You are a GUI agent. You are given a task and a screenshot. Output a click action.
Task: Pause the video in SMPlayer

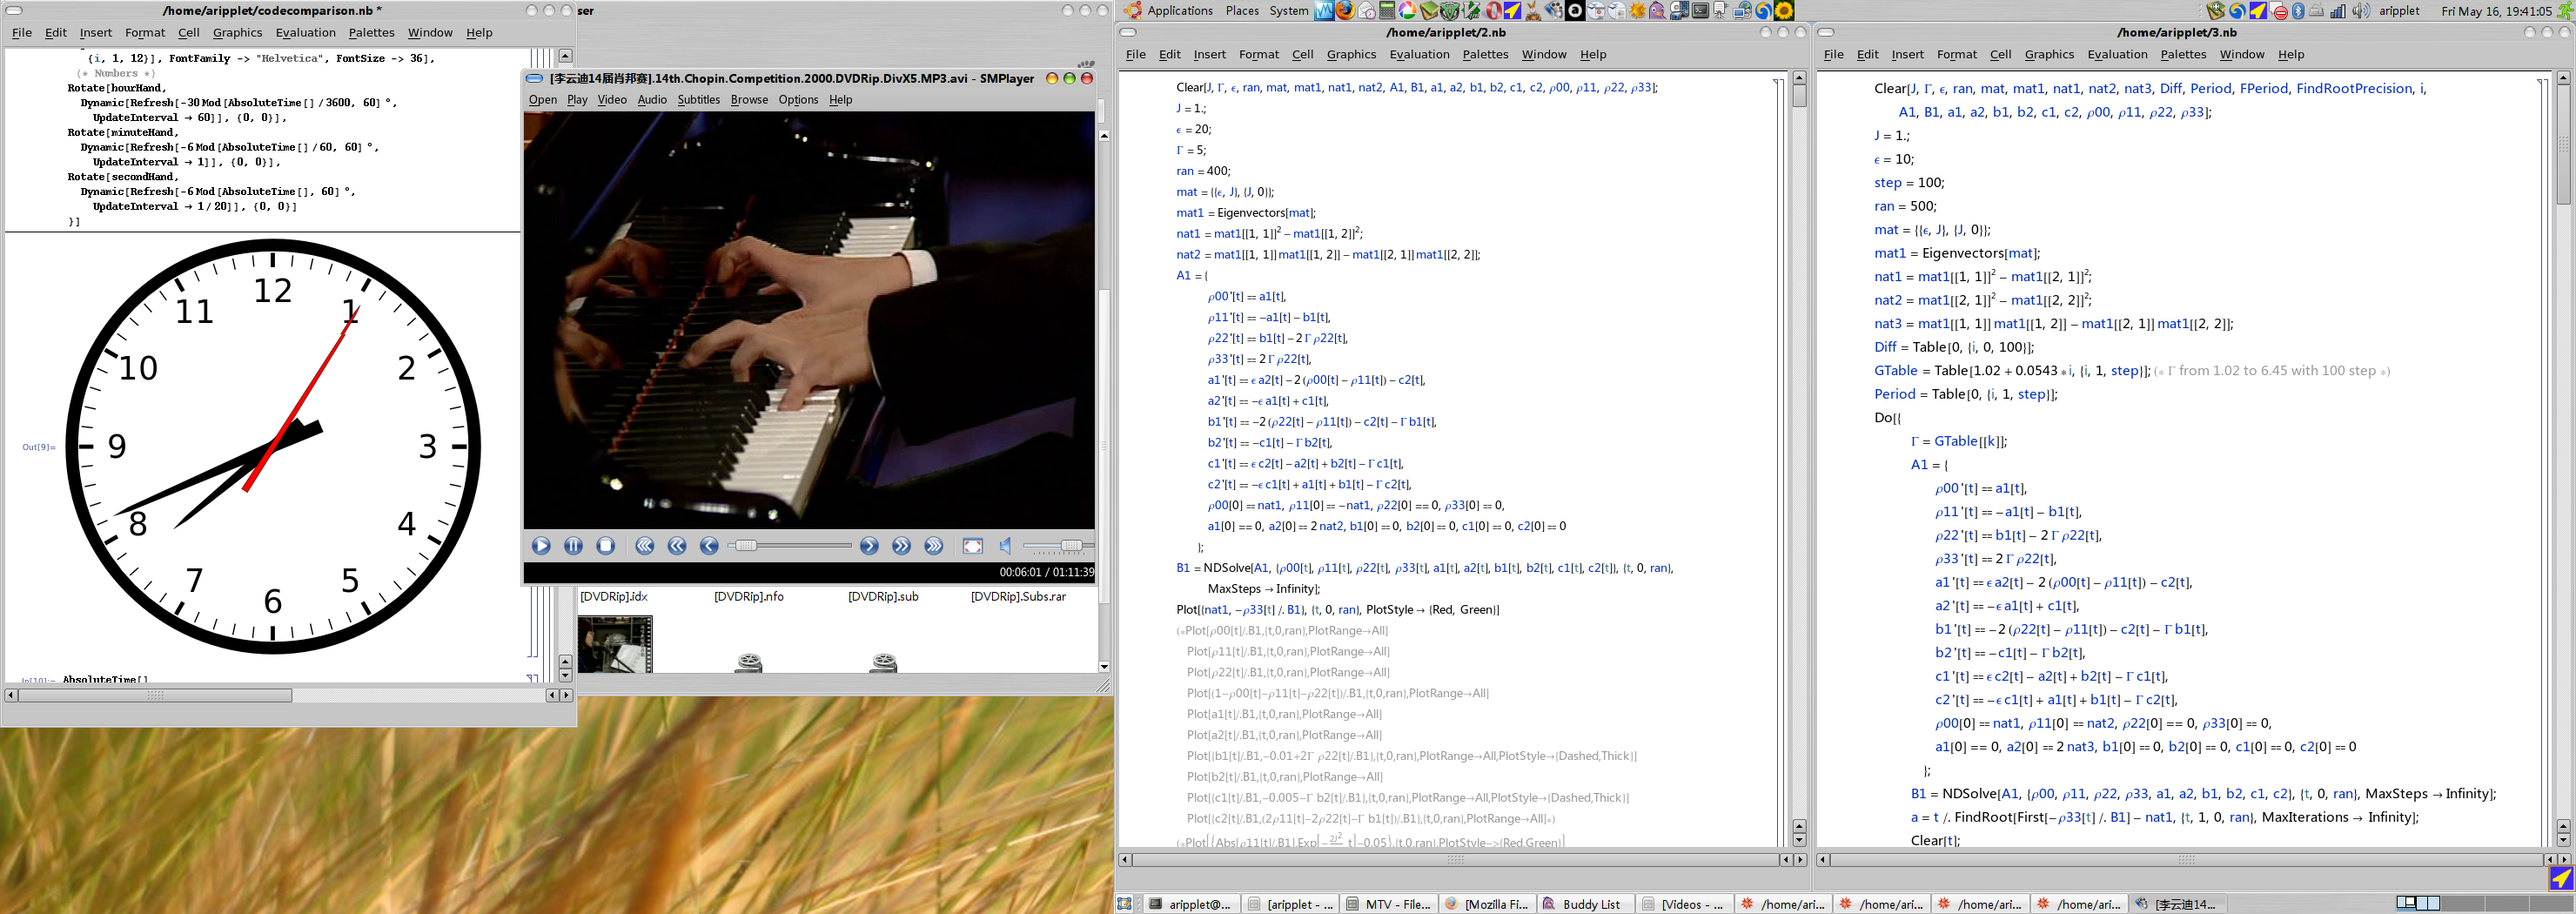click(x=573, y=546)
